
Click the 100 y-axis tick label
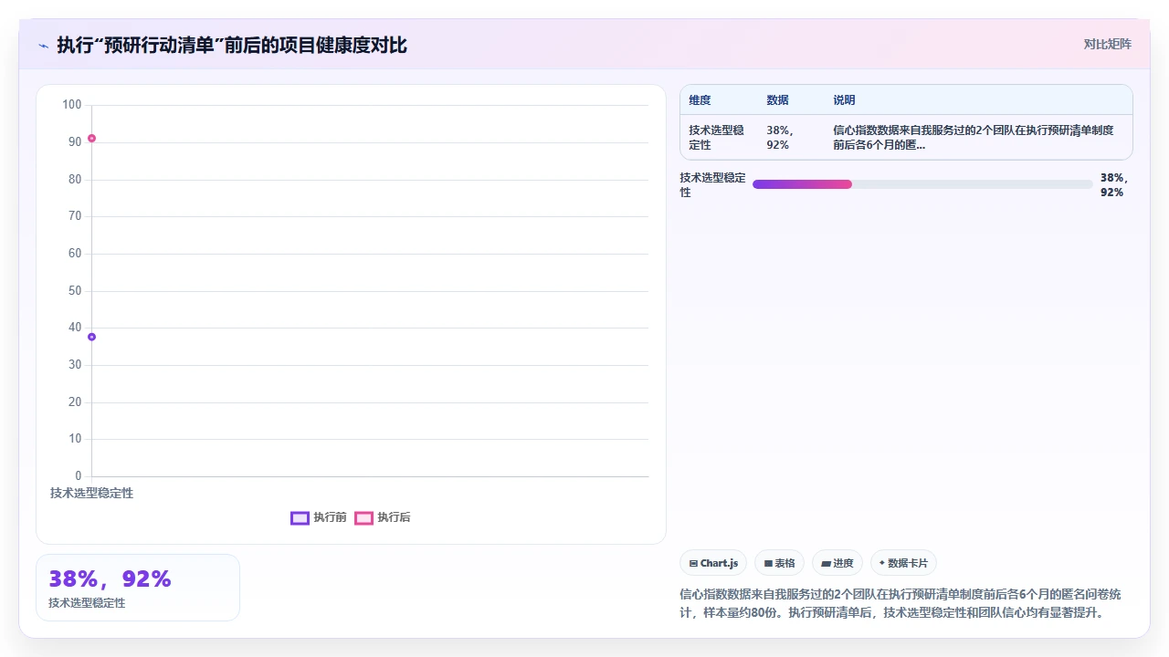point(71,105)
